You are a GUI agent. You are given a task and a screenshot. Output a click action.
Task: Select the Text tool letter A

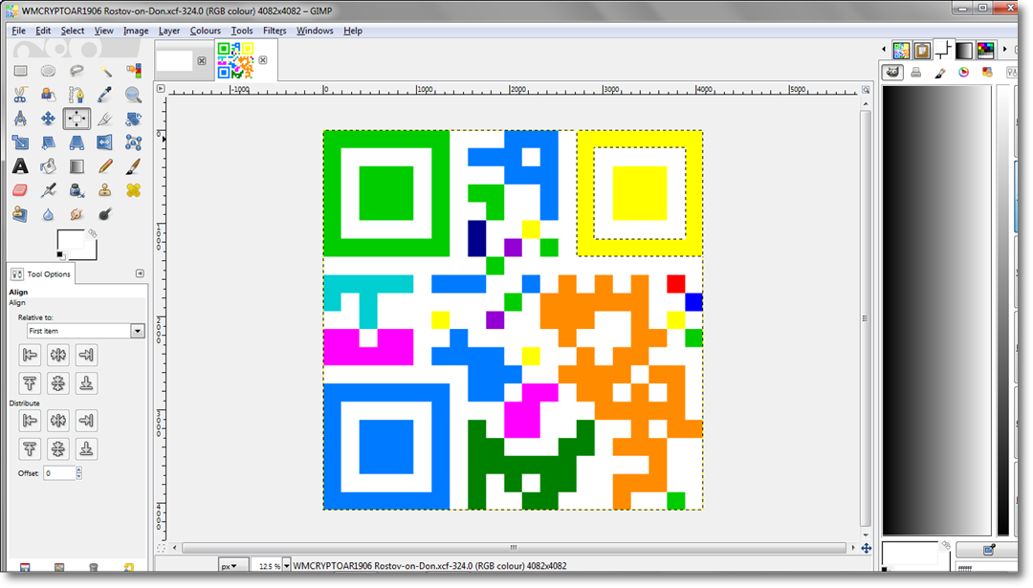[x=20, y=166]
